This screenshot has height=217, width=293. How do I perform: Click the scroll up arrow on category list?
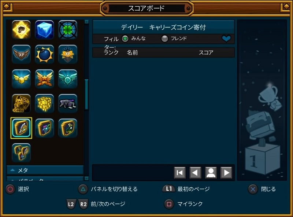[86, 22]
